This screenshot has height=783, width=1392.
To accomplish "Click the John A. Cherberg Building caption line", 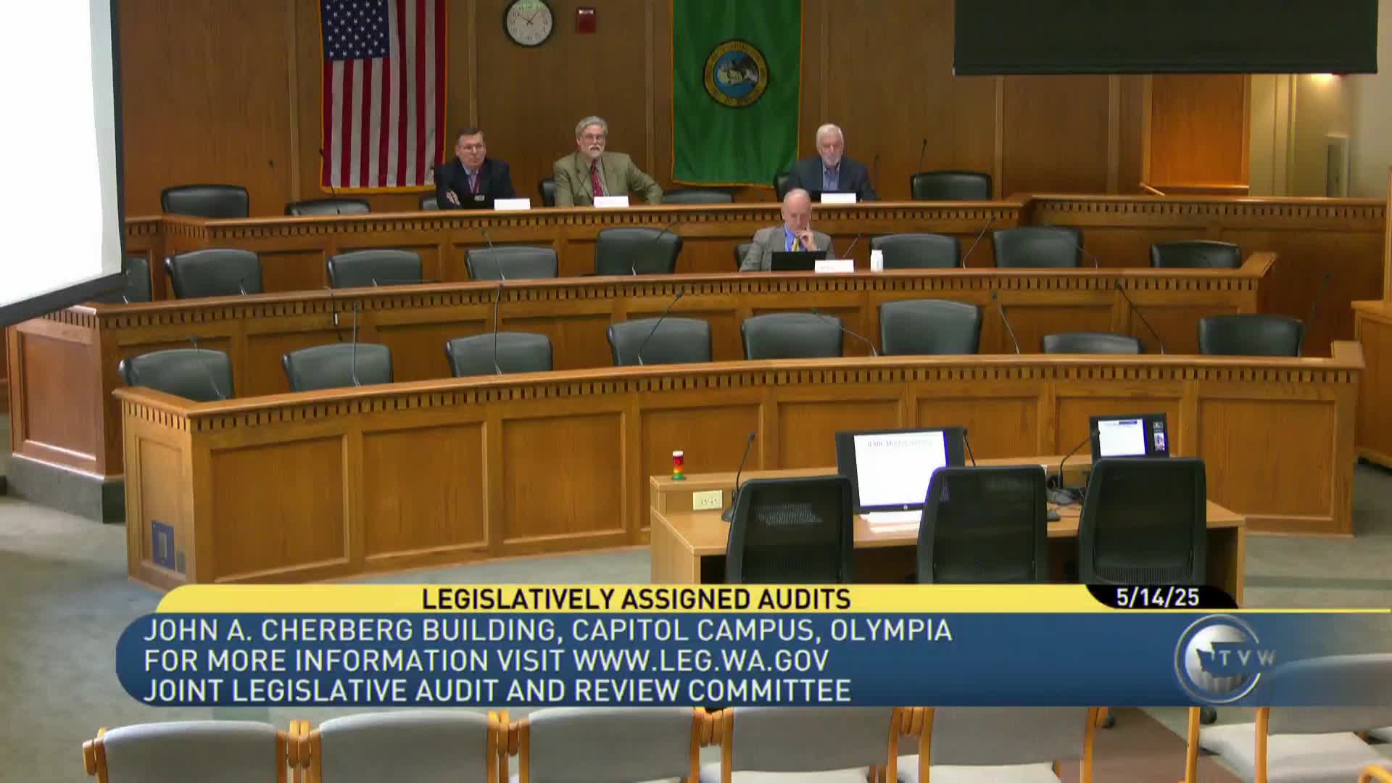I will (547, 630).
